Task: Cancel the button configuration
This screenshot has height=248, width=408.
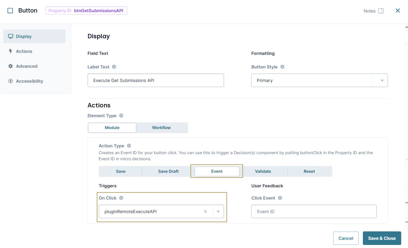Action: pos(346,238)
